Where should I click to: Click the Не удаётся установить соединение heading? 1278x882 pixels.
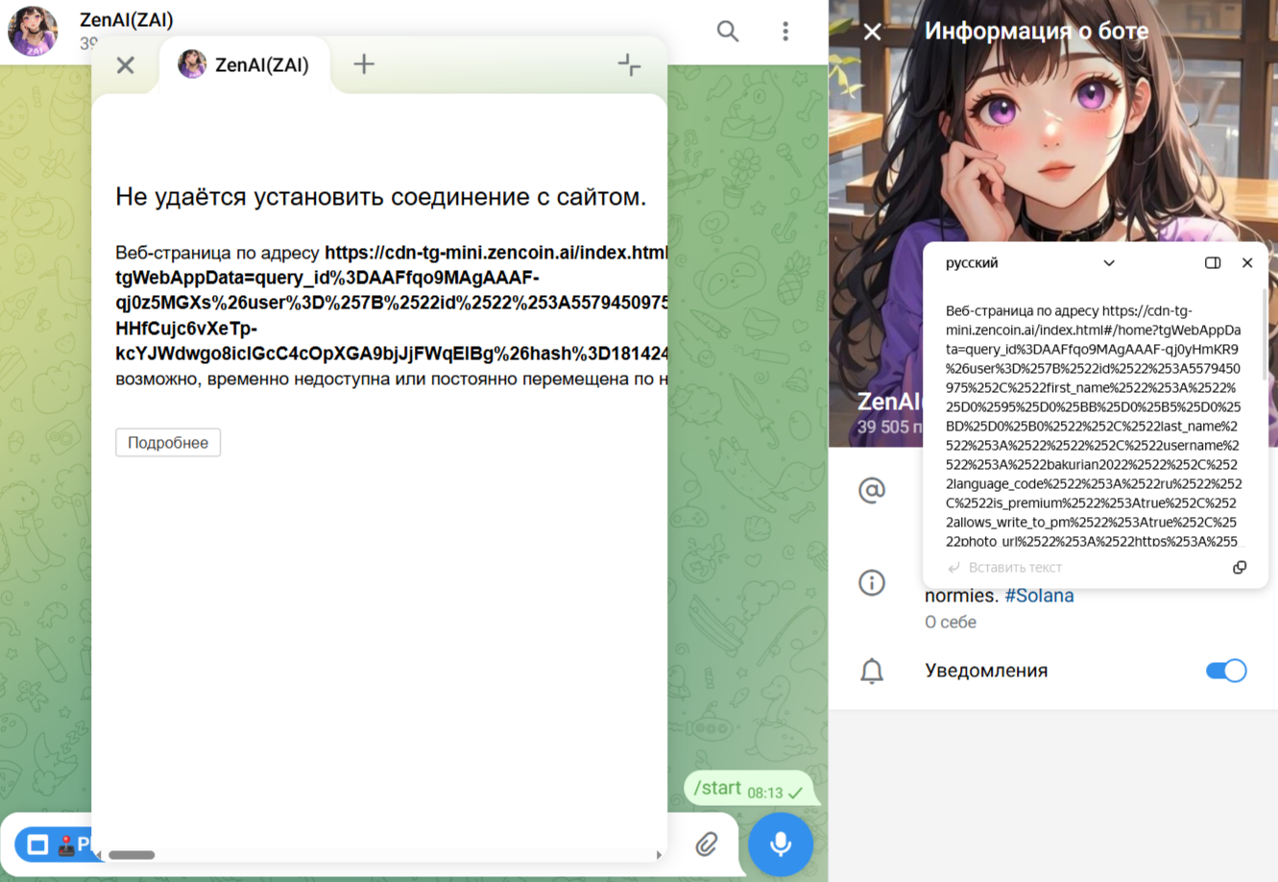point(381,197)
